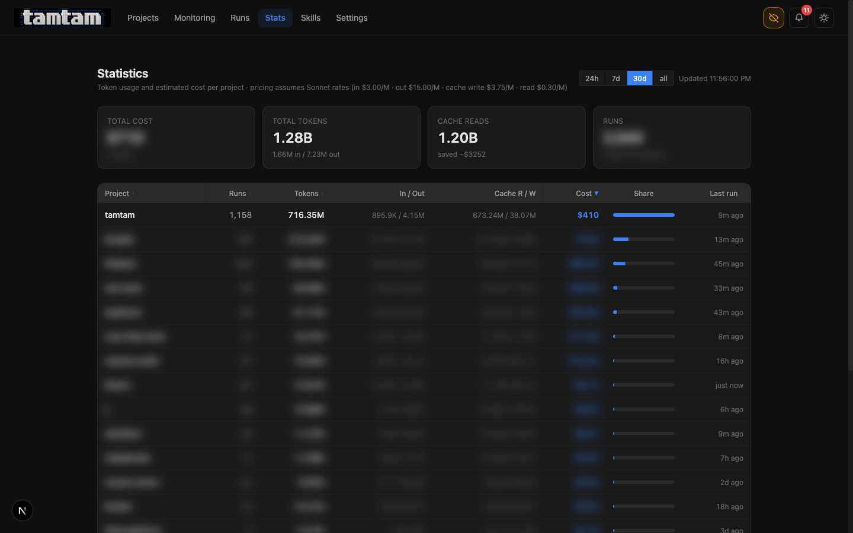Click the share bar in the 13m ago row
The height and width of the screenshot is (533, 853).
[644, 239]
